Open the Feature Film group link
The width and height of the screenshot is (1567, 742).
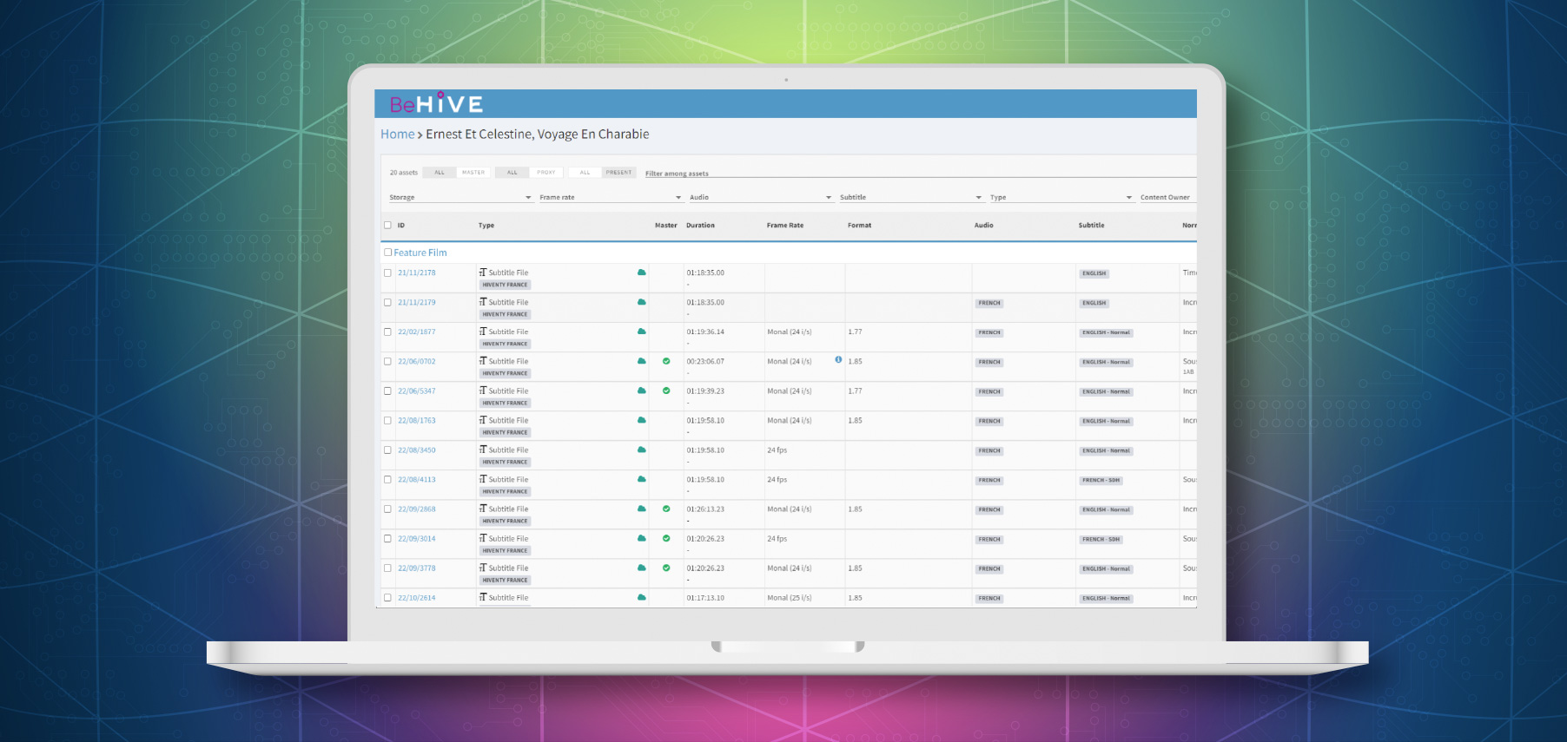(420, 253)
